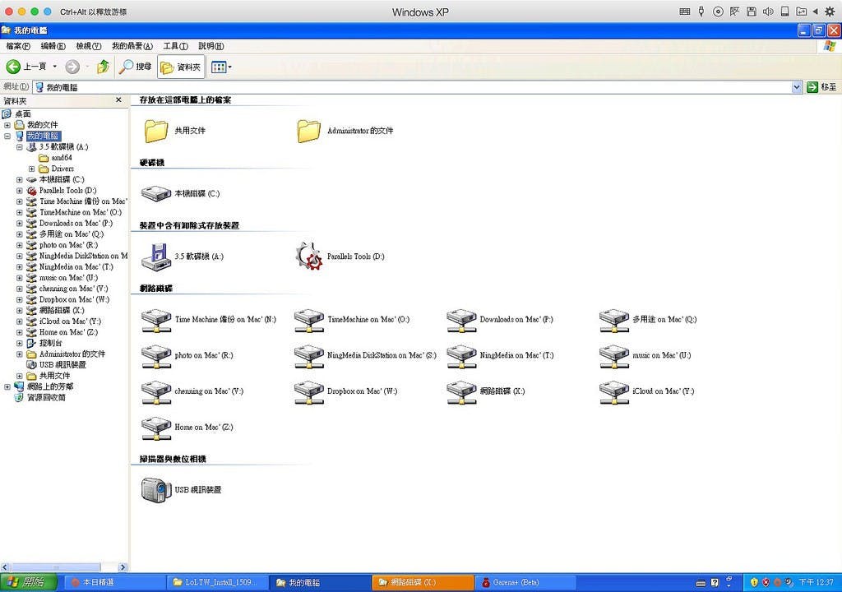Click the volume icon in Mac title bar

click(x=768, y=12)
